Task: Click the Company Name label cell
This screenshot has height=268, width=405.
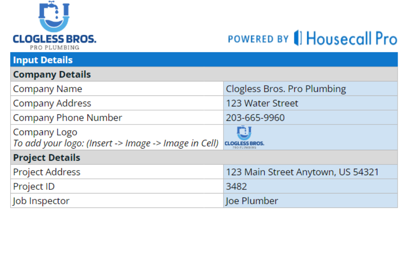Action: coord(117,89)
